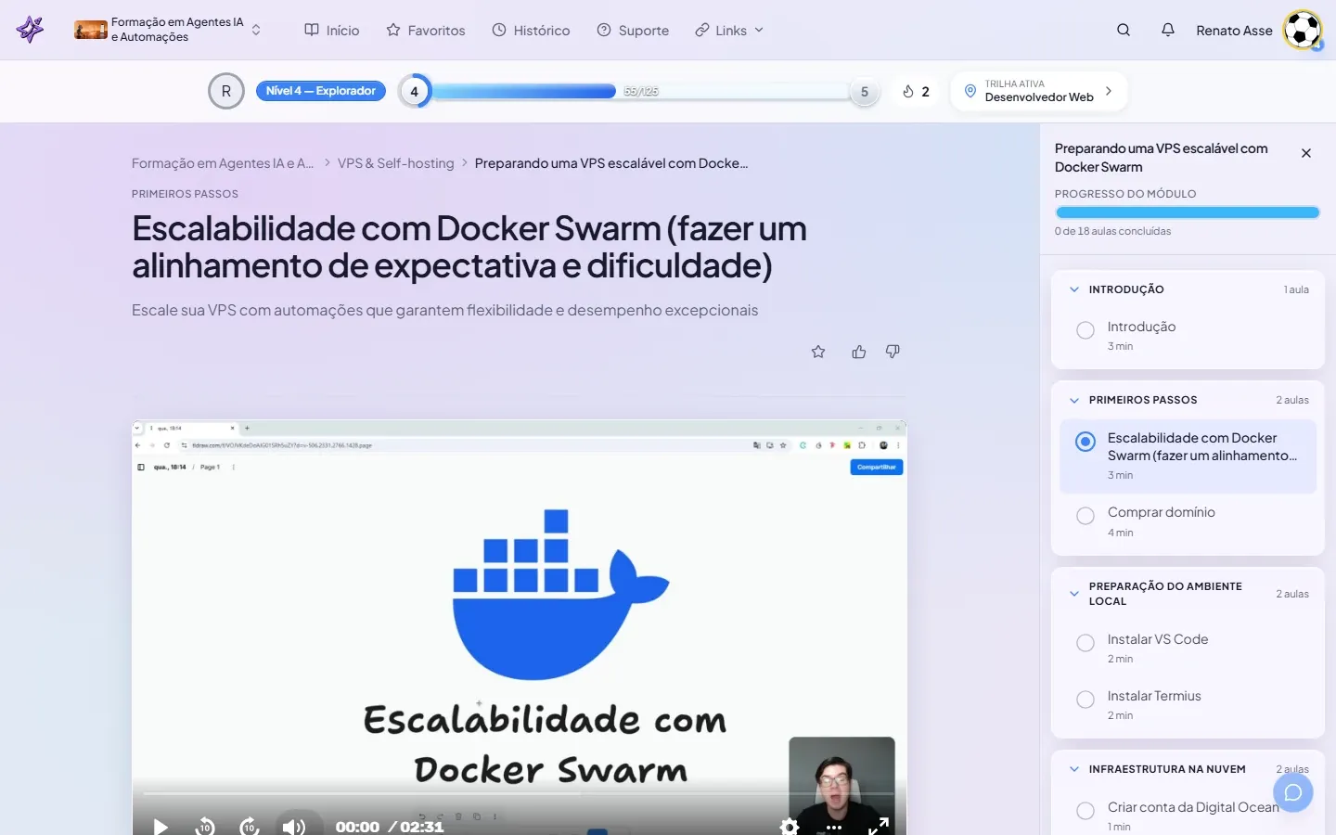The image size is (1336, 835).
Task: Open Renato Asse's soccer ball avatar
Action: coord(1303,30)
